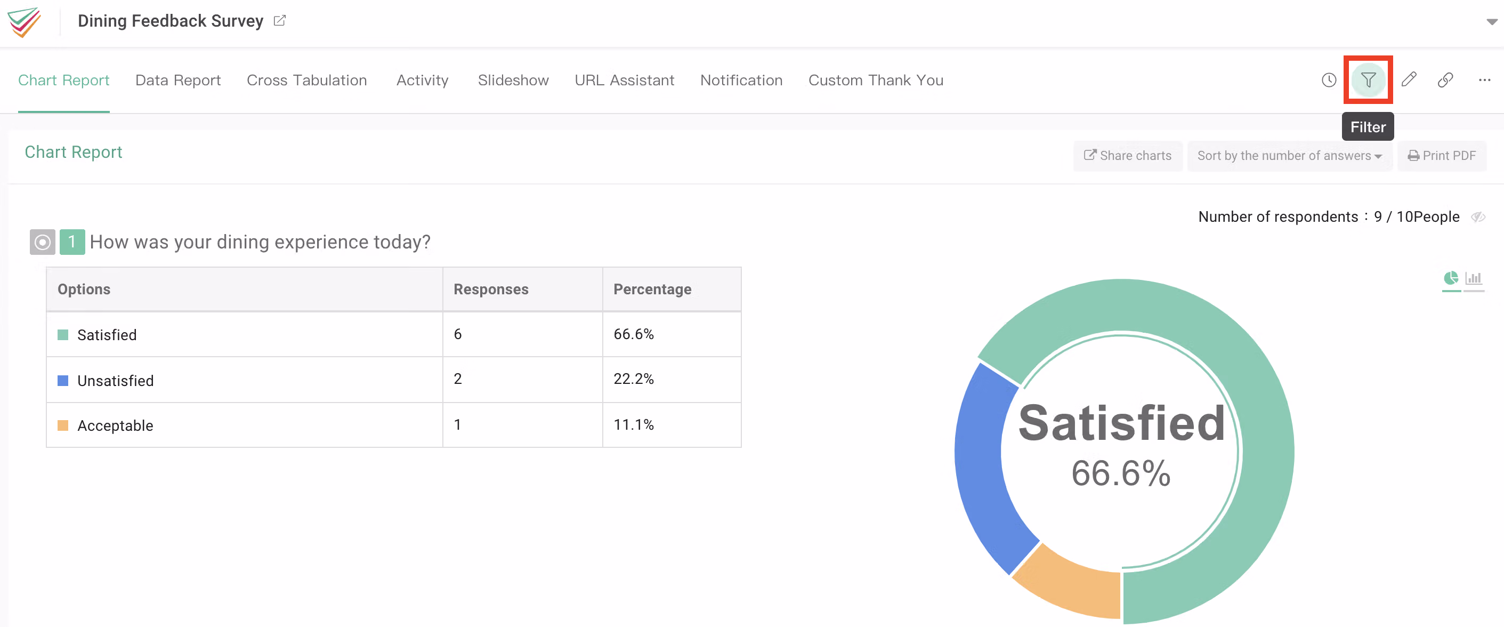Screen dimensions: 1504x627
Task: Open survey in new window icon
Action: point(280,20)
